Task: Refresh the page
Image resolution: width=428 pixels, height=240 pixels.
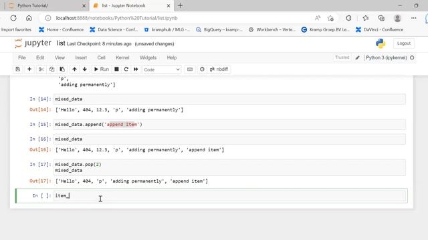Action: click(13, 18)
